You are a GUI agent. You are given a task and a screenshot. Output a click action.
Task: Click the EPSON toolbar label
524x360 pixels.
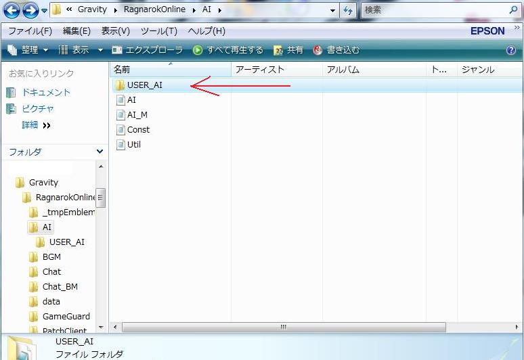tap(487, 31)
